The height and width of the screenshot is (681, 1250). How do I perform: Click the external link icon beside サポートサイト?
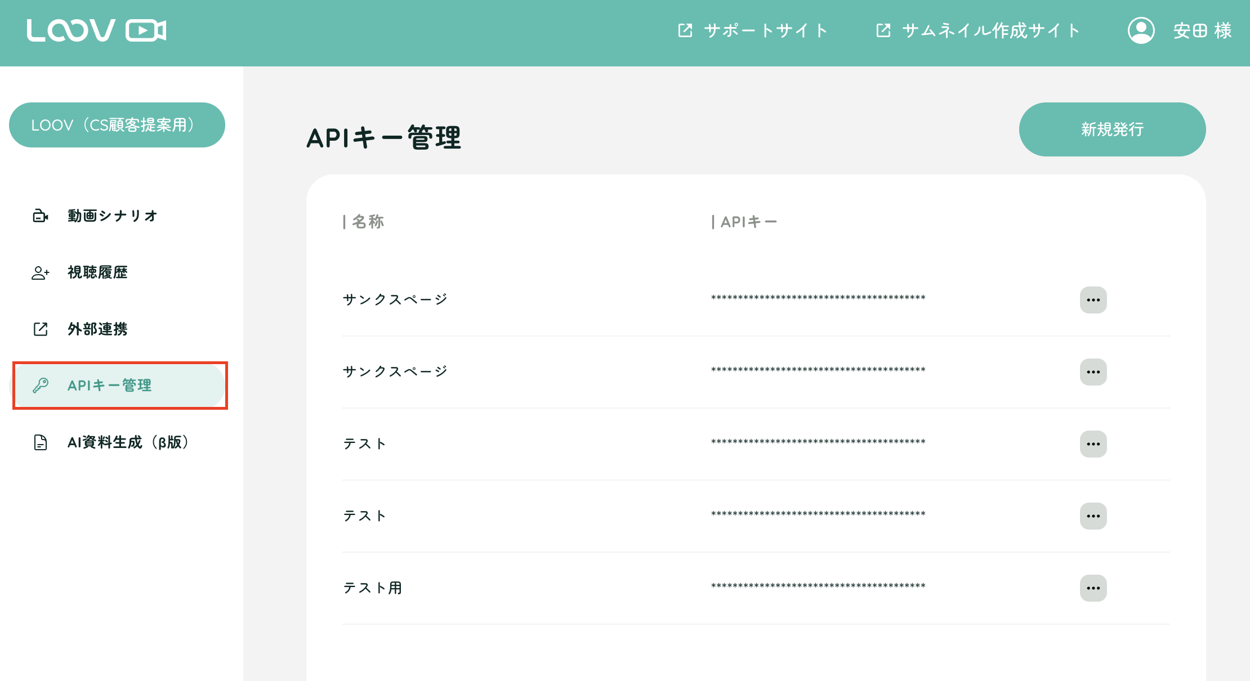(685, 30)
